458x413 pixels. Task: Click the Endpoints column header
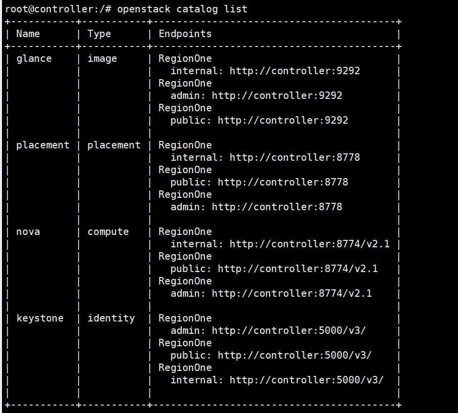pyautogui.click(x=185, y=34)
